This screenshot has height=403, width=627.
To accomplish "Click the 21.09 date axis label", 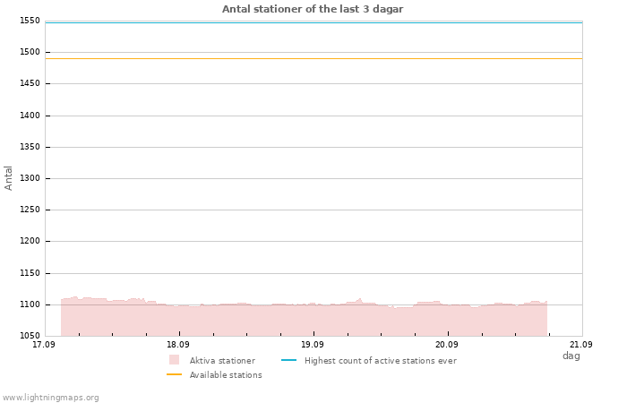I will [581, 345].
